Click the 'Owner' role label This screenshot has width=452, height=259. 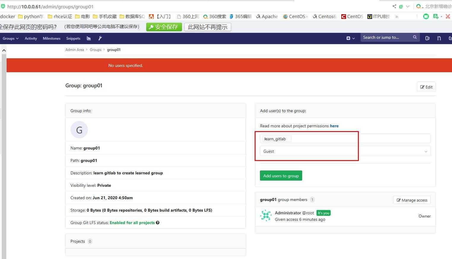click(x=424, y=216)
